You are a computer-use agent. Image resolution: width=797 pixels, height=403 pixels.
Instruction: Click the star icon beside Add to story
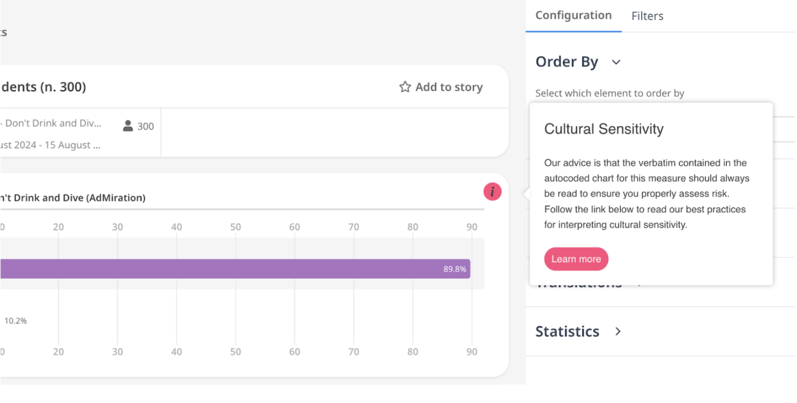405,87
